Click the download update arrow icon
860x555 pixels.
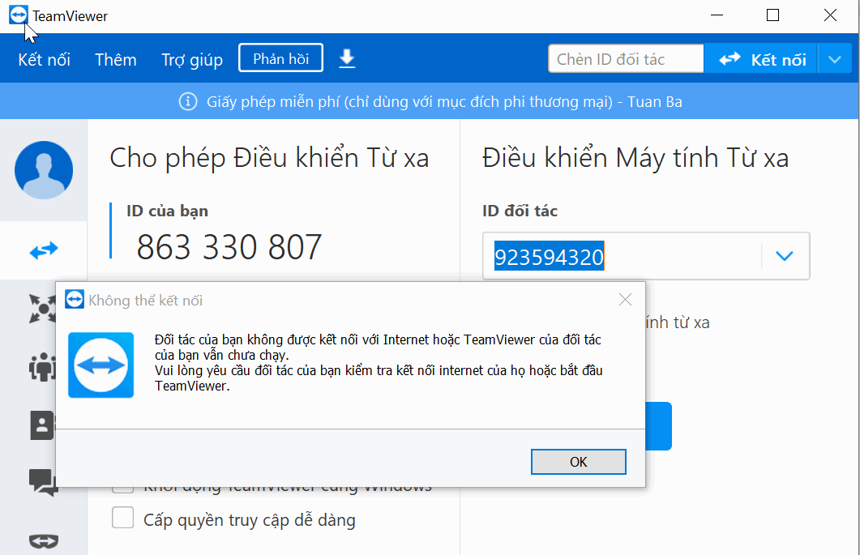(x=347, y=58)
